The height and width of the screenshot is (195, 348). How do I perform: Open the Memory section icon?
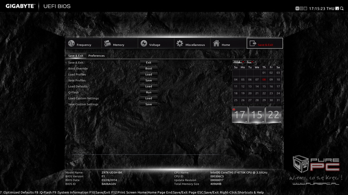pyautogui.click(x=108, y=43)
